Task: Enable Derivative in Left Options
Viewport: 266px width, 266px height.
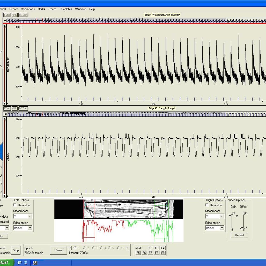Action: click(x=15, y=205)
